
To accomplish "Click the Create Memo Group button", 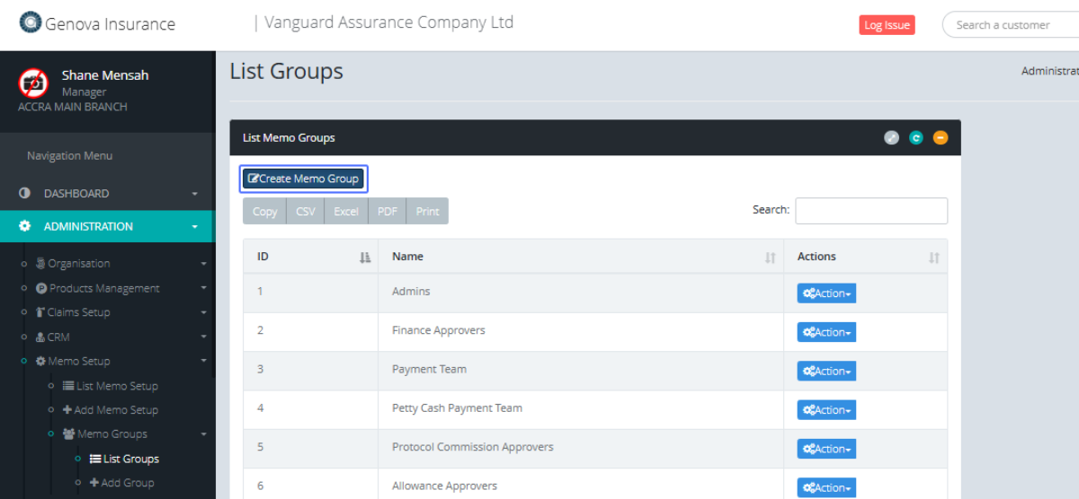I will point(303,179).
